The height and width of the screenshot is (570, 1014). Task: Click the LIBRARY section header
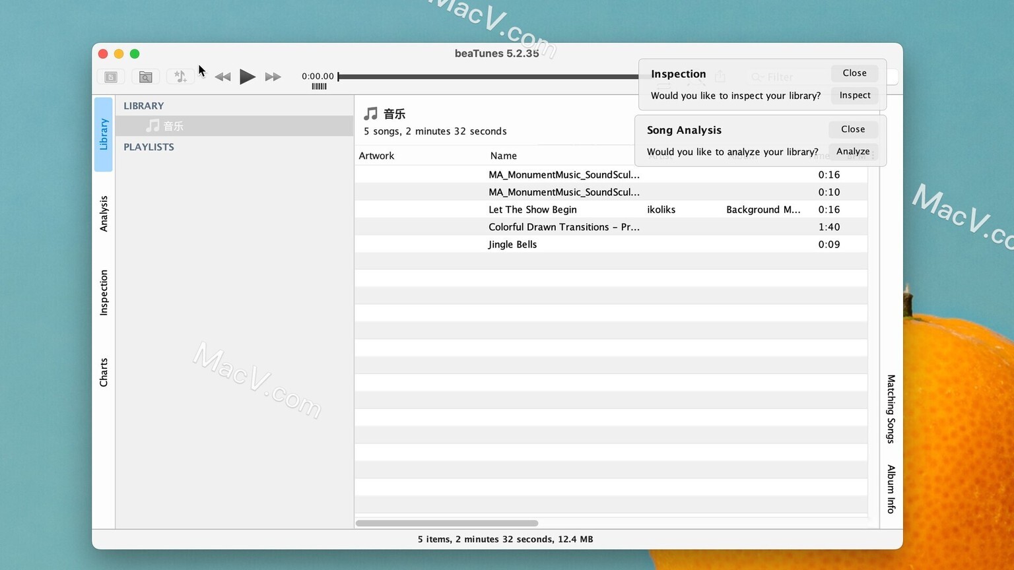coord(144,106)
